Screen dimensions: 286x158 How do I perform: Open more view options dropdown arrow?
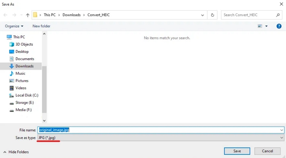click(266, 26)
